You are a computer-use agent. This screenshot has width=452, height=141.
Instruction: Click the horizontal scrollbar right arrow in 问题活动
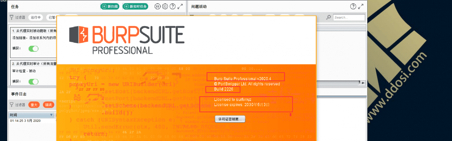click(363, 83)
